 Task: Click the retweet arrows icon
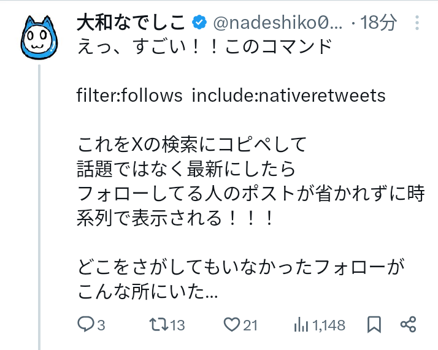click(x=158, y=324)
